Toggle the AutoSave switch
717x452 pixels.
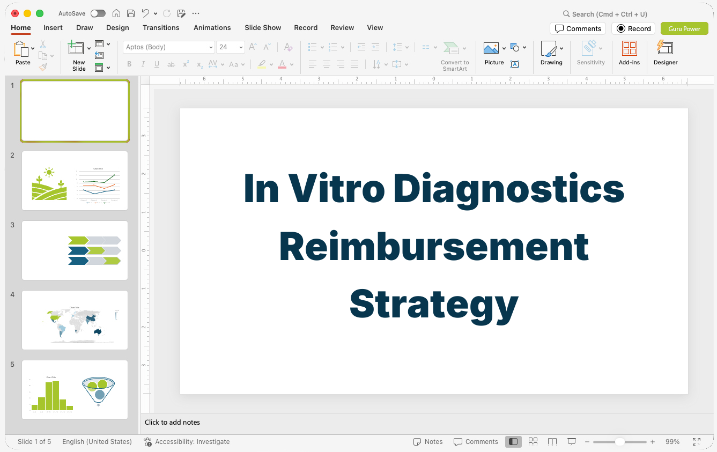coord(98,13)
